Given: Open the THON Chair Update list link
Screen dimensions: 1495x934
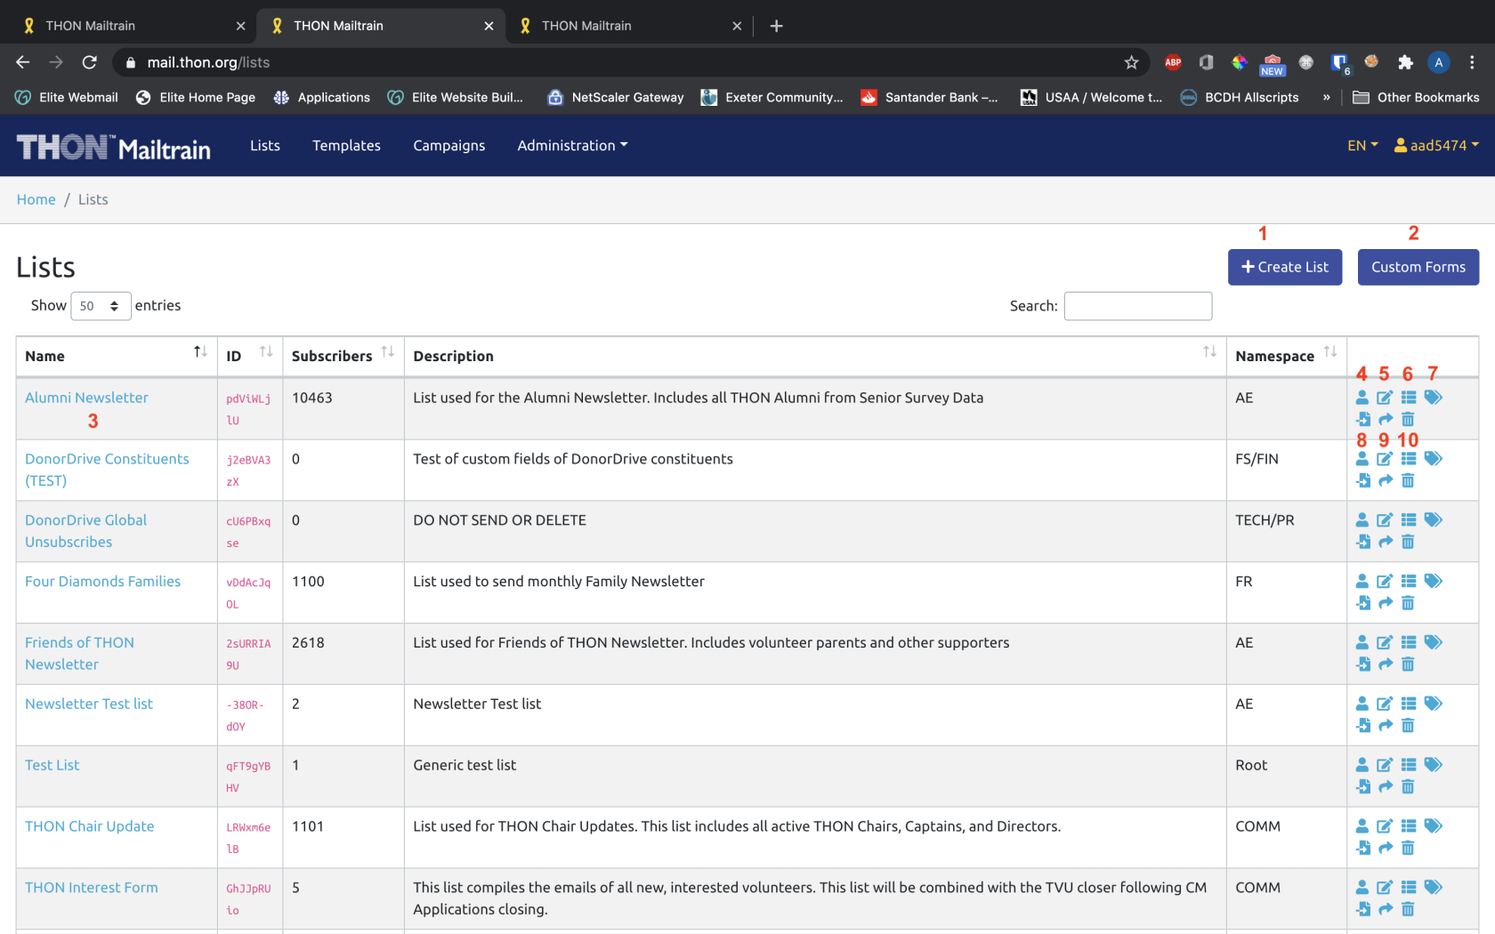Looking at the screenshot, I should click(90, 826).
